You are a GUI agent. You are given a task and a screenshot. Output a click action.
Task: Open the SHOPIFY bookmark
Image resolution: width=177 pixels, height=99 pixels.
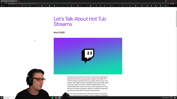106,6
